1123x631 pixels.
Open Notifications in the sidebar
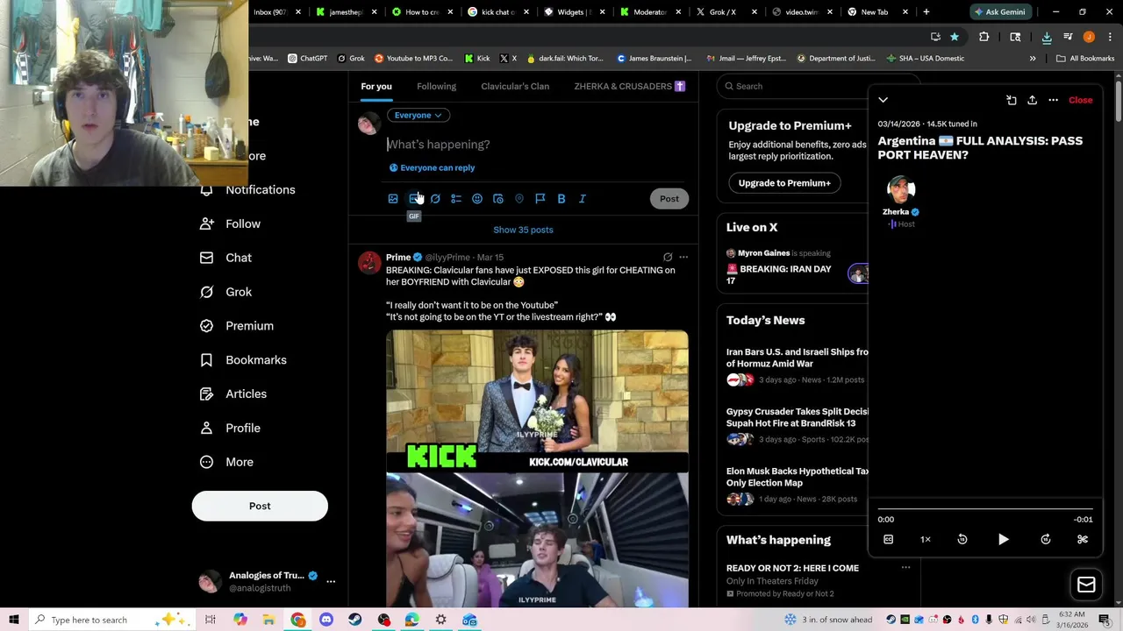pos(248,190)
